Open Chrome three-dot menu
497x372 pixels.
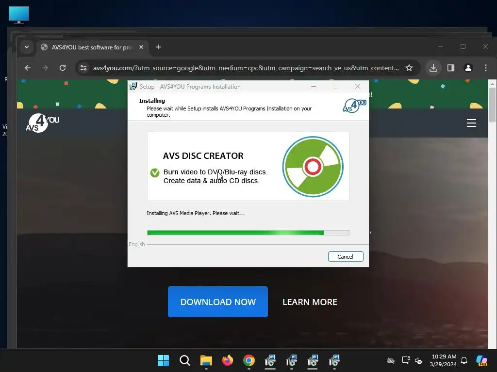(485, 68)
